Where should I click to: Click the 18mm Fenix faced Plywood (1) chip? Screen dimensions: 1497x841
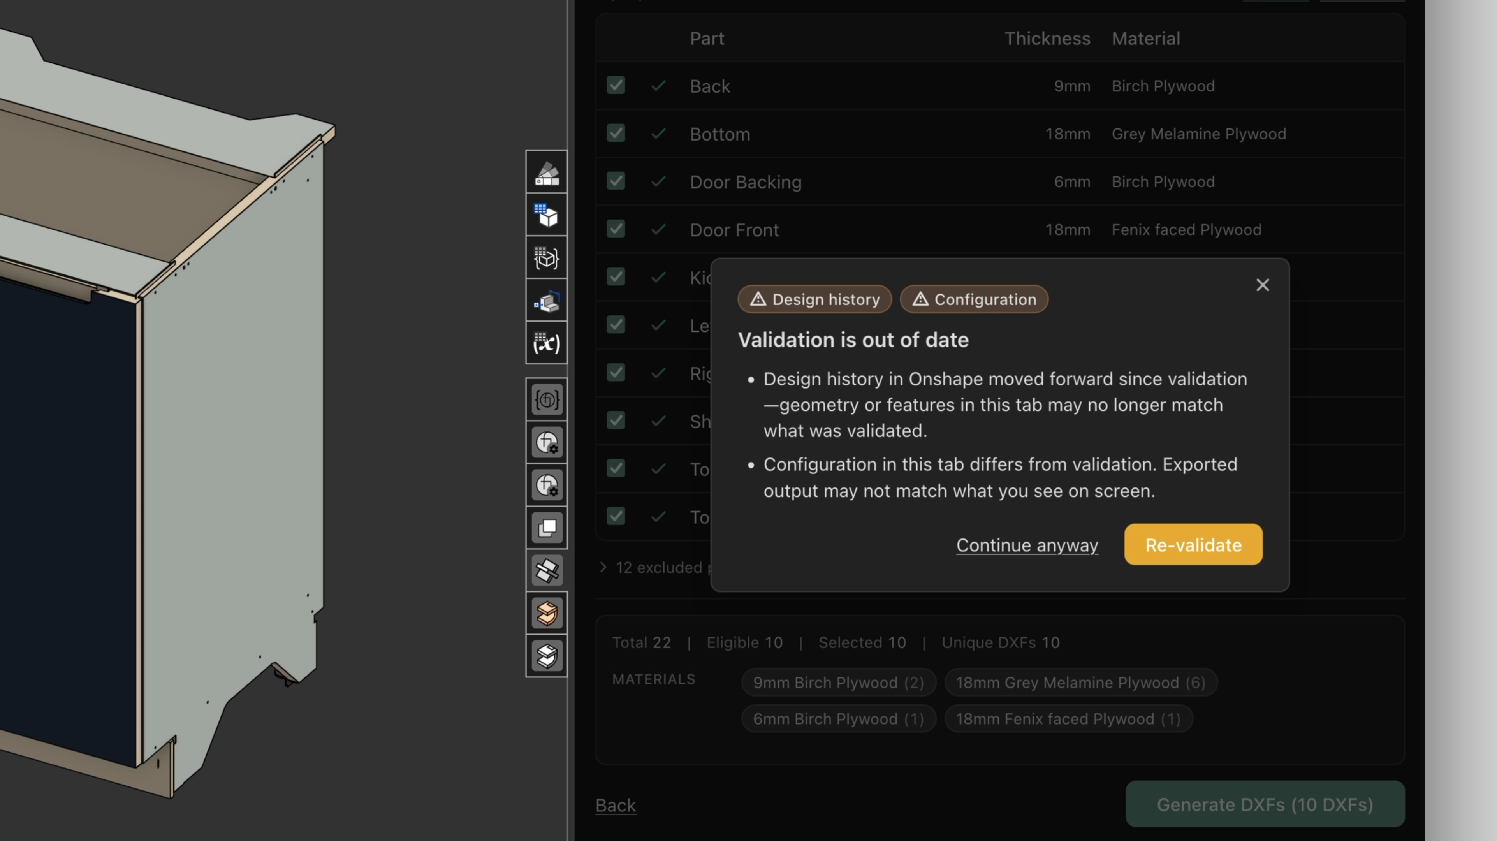click(1068, 719)
